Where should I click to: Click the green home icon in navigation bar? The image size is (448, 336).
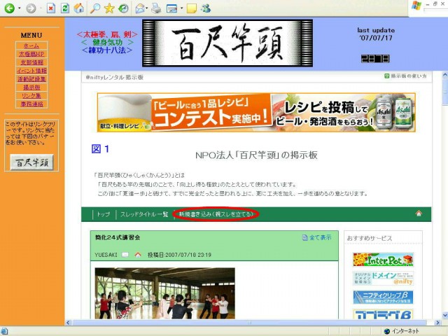(419, 213)
